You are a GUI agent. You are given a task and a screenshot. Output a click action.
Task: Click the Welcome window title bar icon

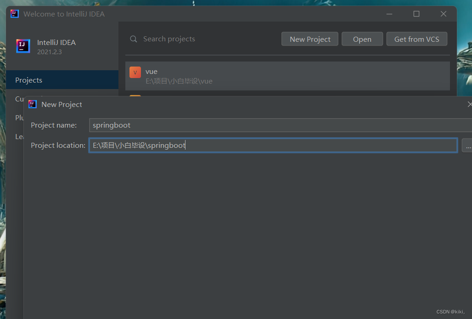(x=14, y=14)
